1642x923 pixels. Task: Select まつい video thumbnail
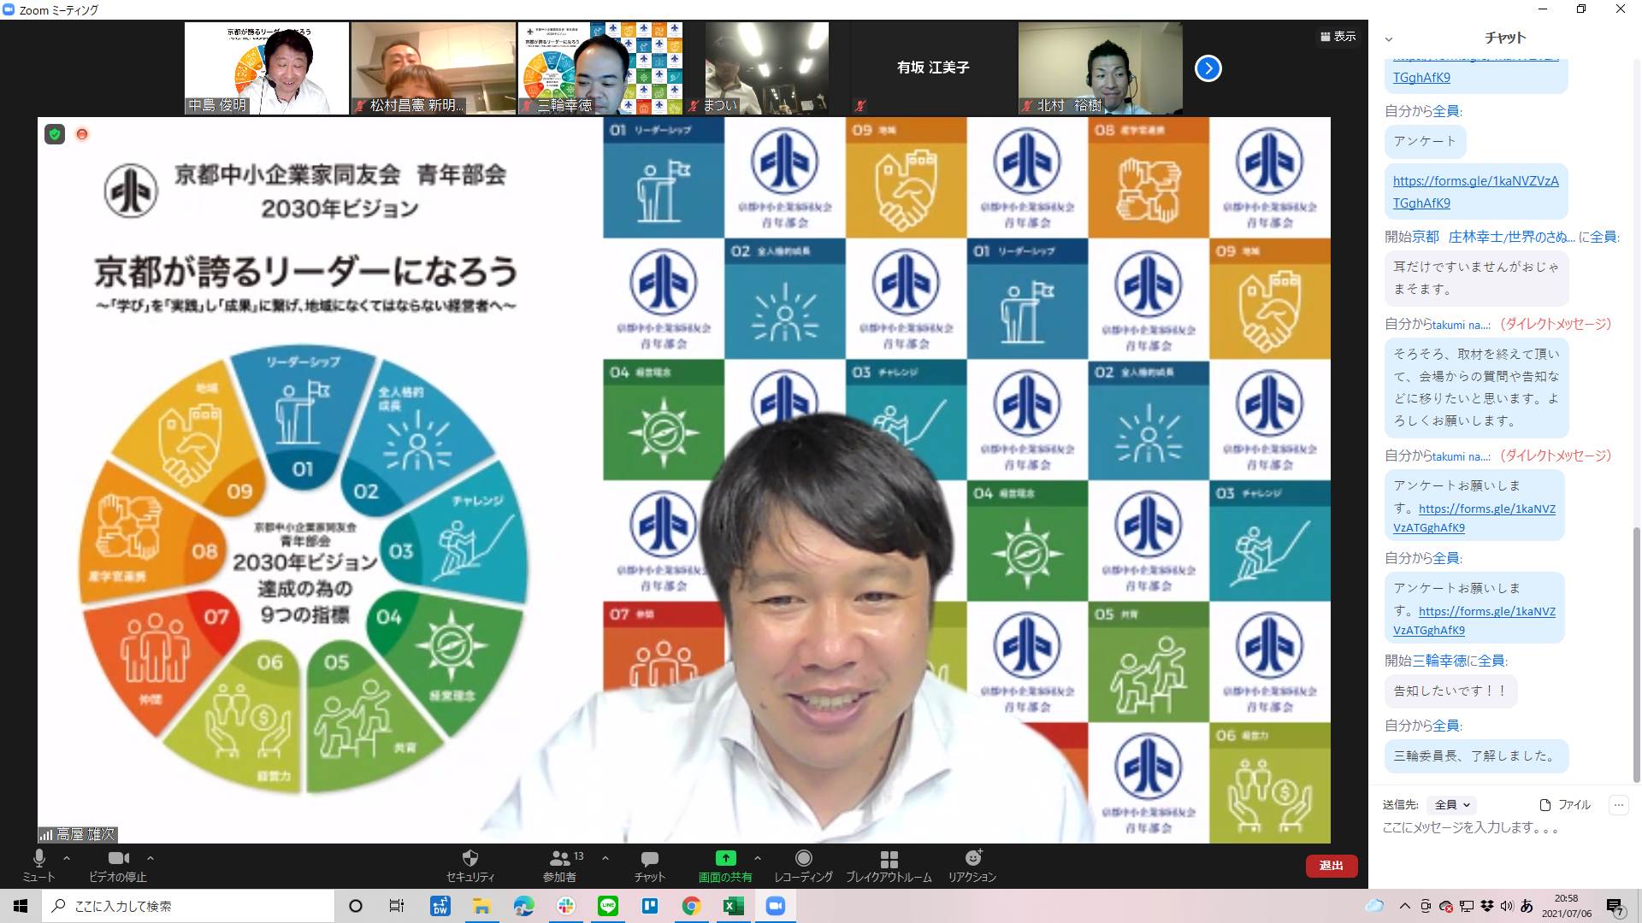(x=766, y=68)
